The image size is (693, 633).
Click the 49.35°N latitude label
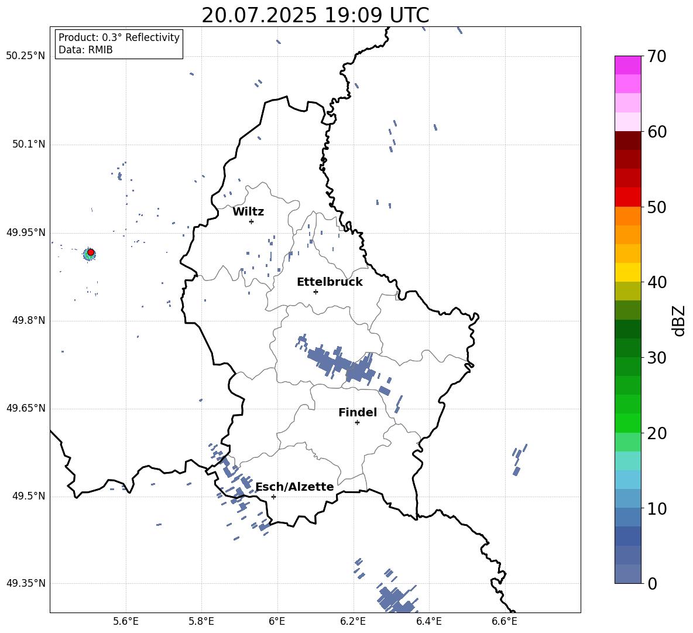tap(26, 583)
